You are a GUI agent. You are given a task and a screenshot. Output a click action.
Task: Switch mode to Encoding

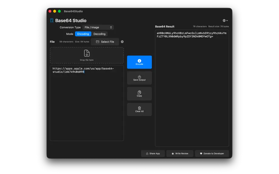coord(83,34)
